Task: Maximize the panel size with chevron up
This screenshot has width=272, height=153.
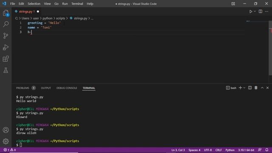Action: [x=262, y=88]
